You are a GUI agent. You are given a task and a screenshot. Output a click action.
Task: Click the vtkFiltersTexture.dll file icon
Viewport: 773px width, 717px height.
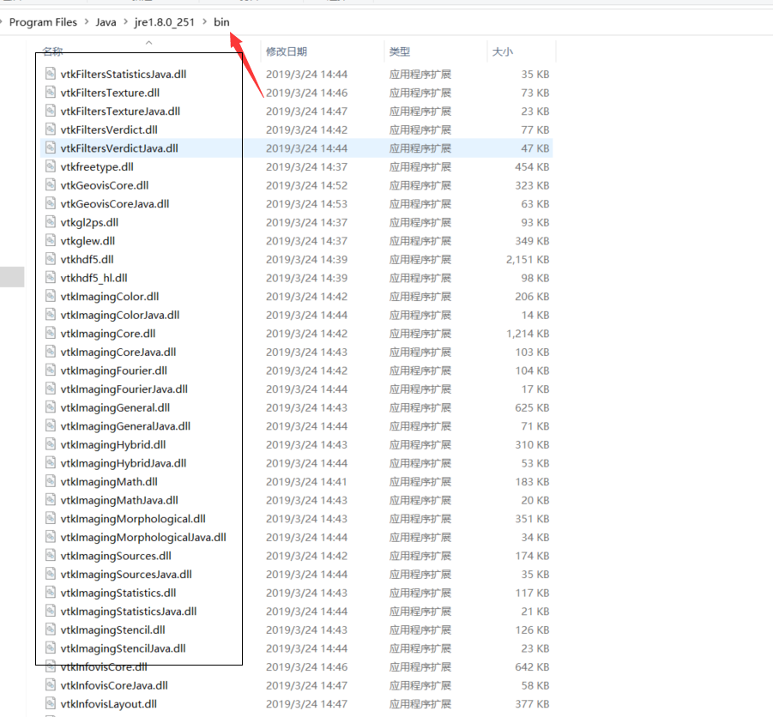(49, 92)
